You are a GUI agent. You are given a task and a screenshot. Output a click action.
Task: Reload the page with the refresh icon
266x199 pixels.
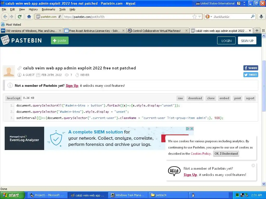20,17
